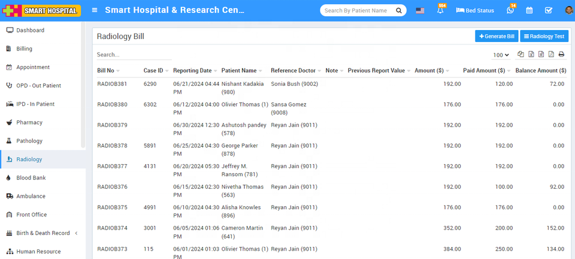575x259 pixels.
Task: Open the notifications bell
Action: click(440, 11)
